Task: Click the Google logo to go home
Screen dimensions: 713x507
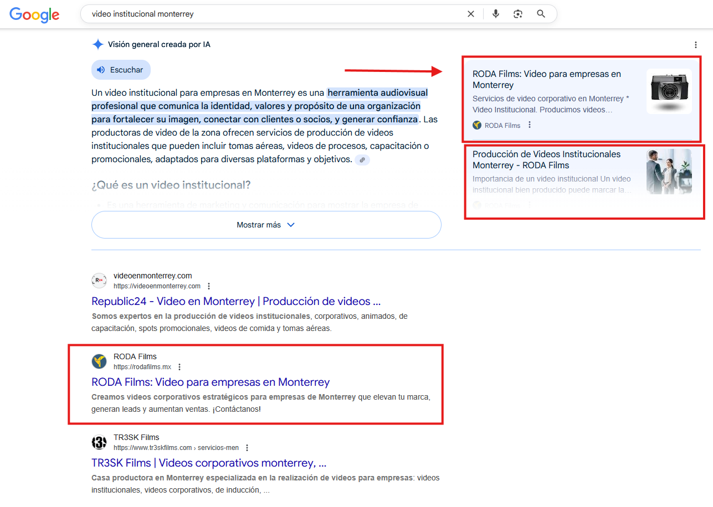Action: point(34,15)
